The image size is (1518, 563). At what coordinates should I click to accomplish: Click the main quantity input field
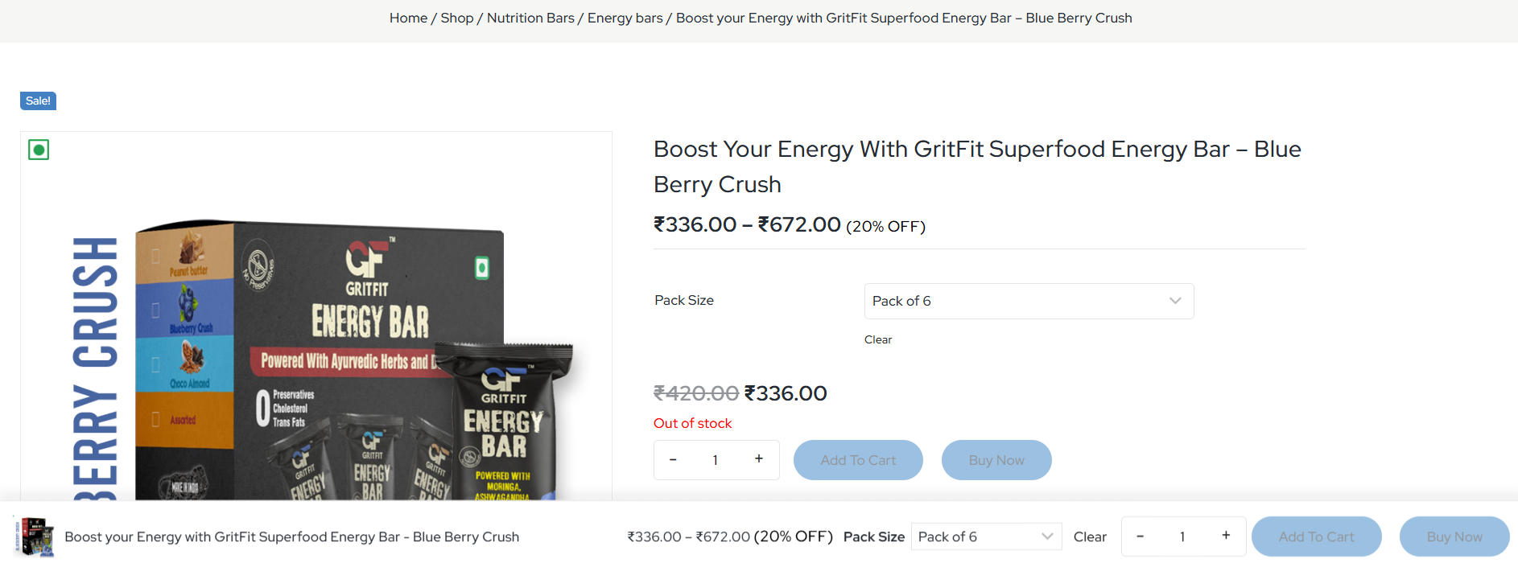(716, 460)
